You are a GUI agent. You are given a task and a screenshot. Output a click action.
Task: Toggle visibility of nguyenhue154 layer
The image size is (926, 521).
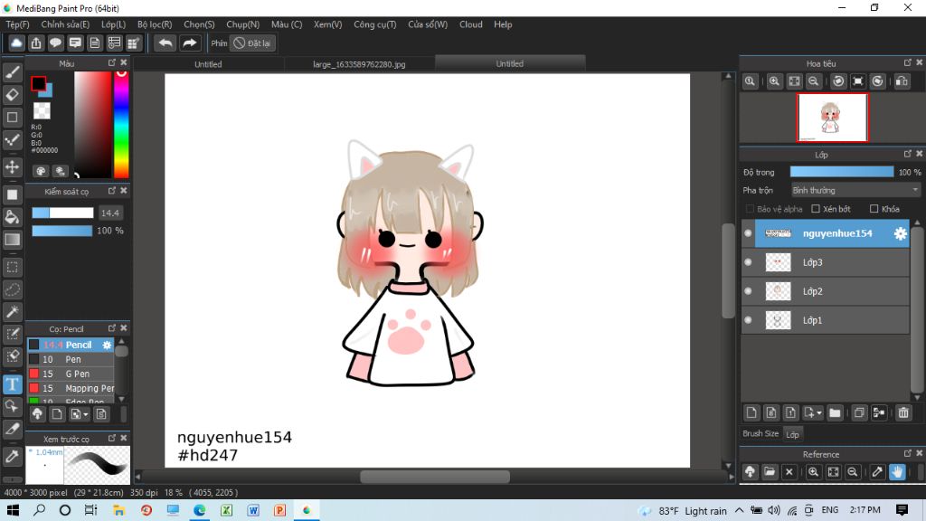[x=748, y=233]
